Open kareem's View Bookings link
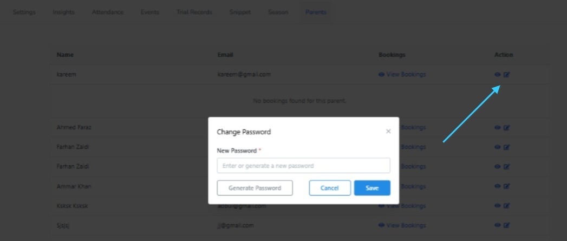This screenshot has height=241, width=567. [402, 75]
